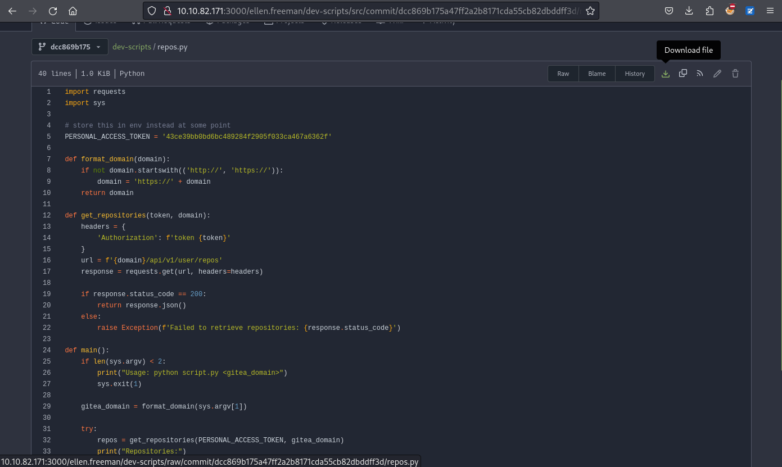Reload the page in browser
Screen dimensions: 782x467
53,11
